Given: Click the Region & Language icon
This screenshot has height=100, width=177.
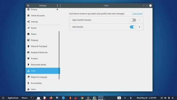Looking at the screenshot, I should coord(28,77).
